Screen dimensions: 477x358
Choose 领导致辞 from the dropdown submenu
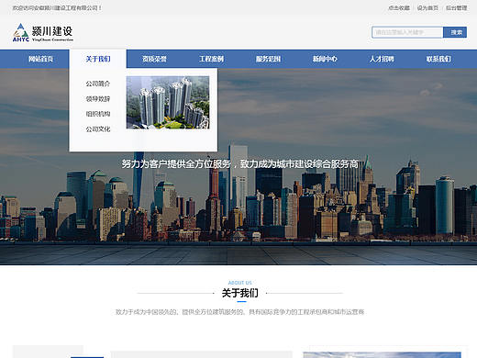tap(98, 99)
